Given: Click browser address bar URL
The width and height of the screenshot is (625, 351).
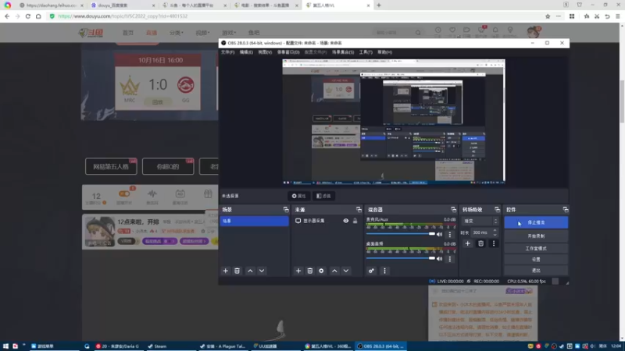Looking at the screenshot, I should tap(123, 16).
